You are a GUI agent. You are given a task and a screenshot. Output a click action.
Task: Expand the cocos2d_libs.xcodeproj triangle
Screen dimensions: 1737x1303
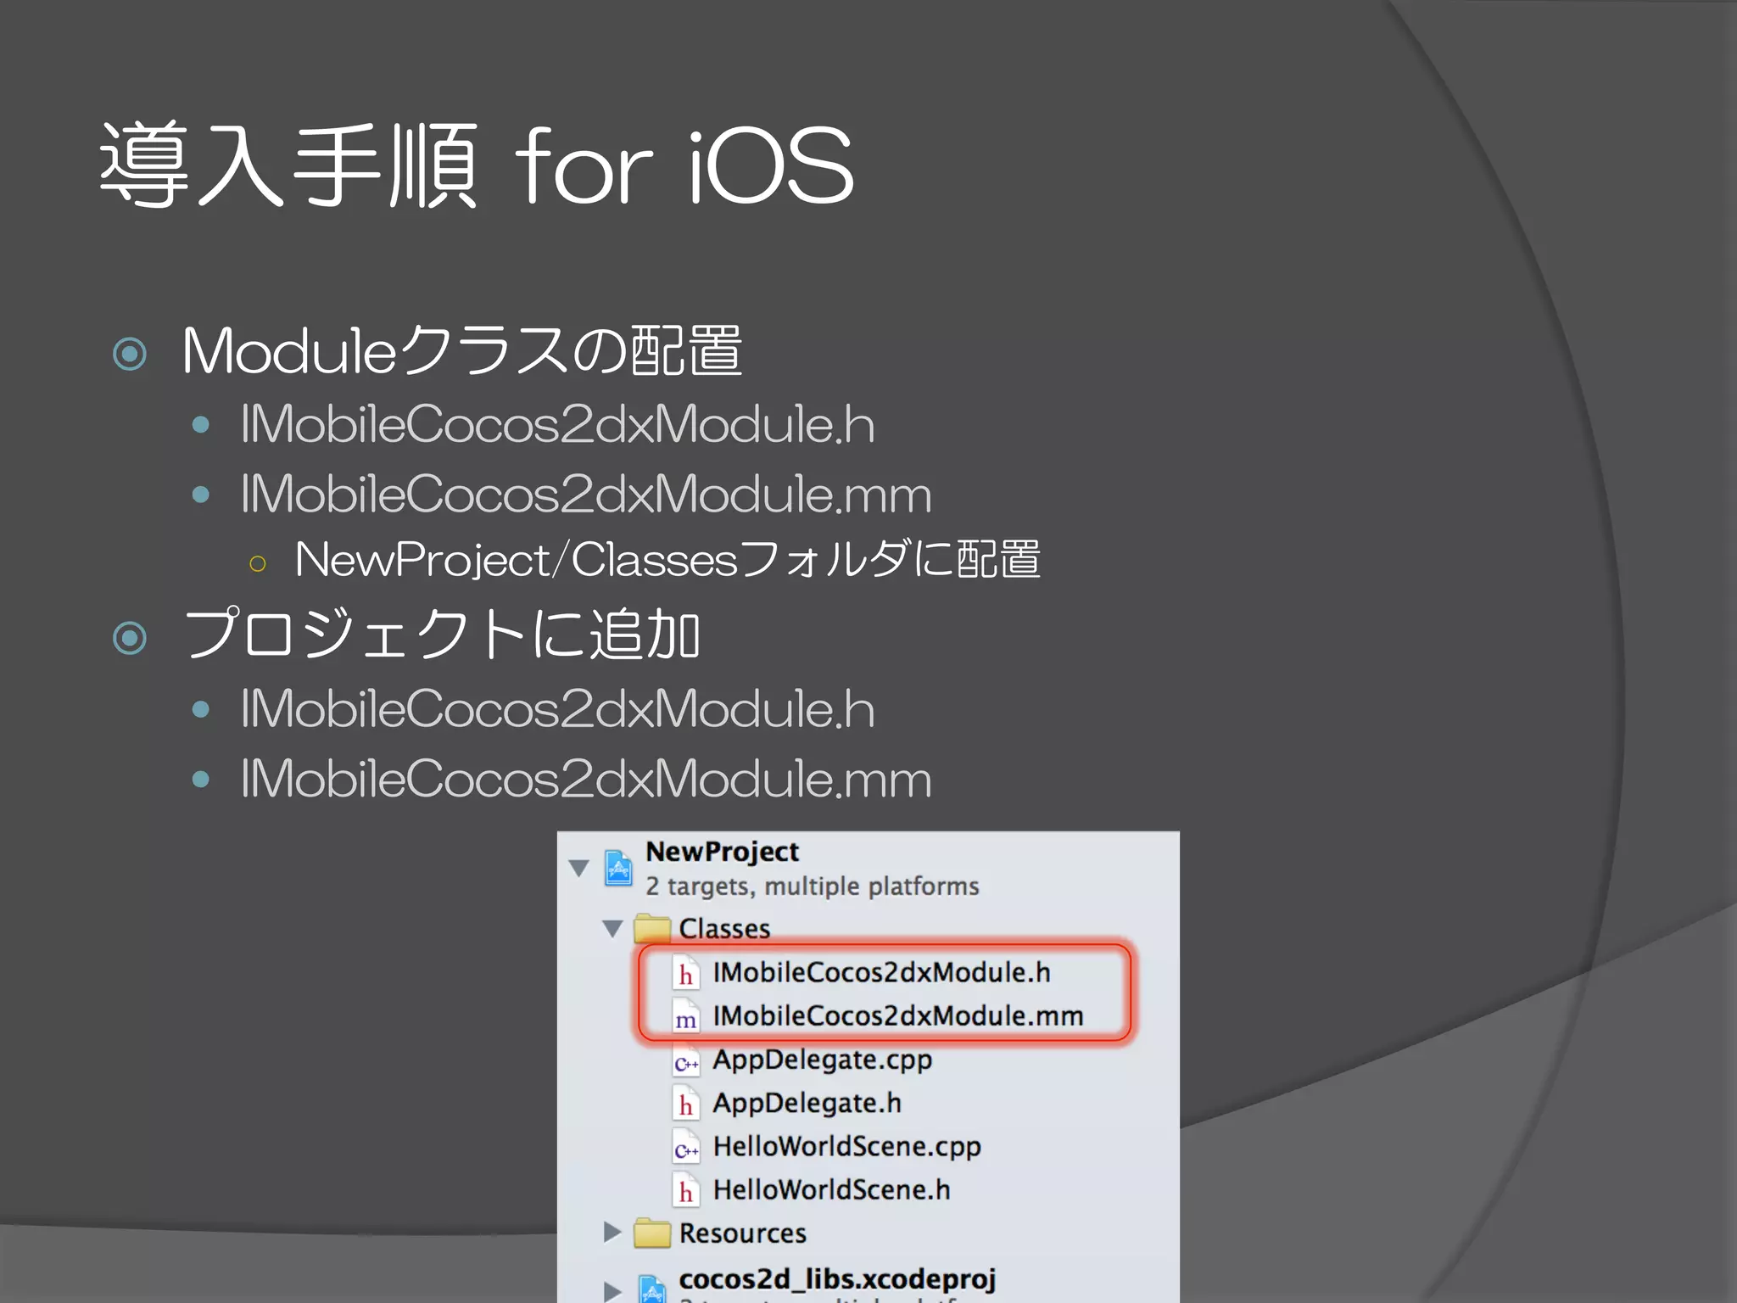[612, 1291]
